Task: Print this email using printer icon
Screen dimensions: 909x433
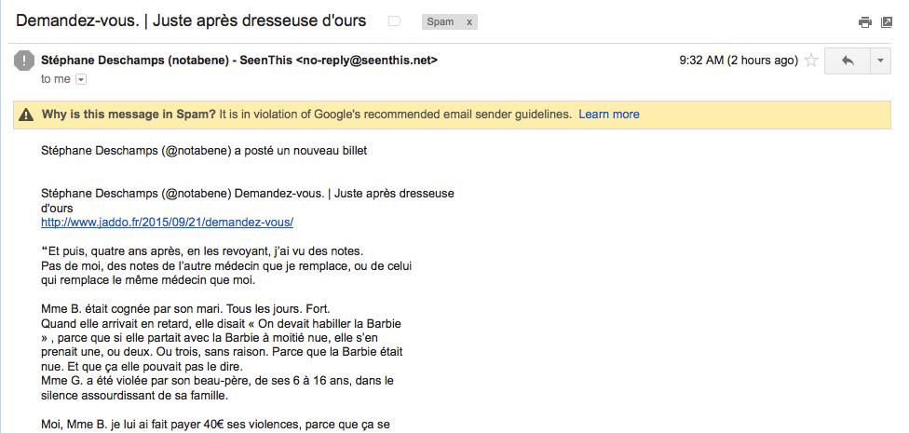Action: point(865,22)
